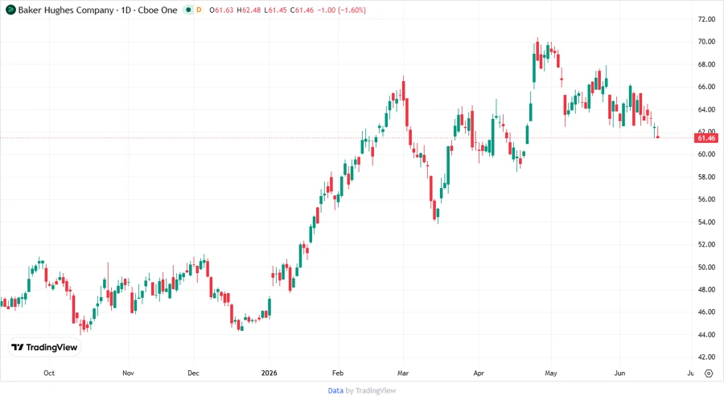Click the low value L61.45

(275, 10)
